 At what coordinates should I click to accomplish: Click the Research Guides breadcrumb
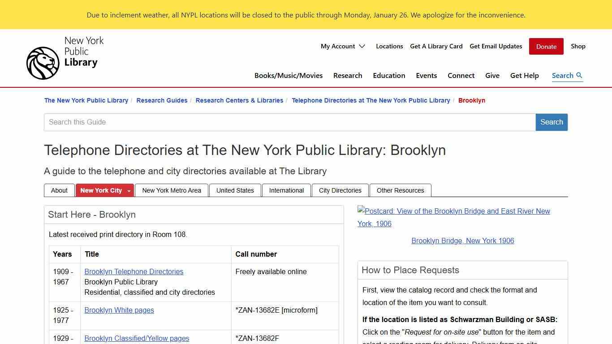coord(162,100)
